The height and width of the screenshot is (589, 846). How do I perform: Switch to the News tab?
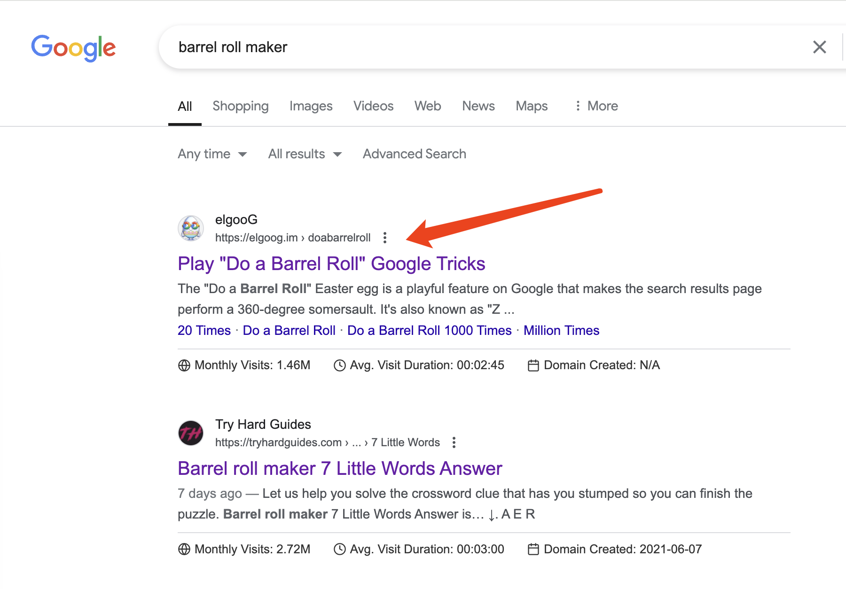[478, 106]
